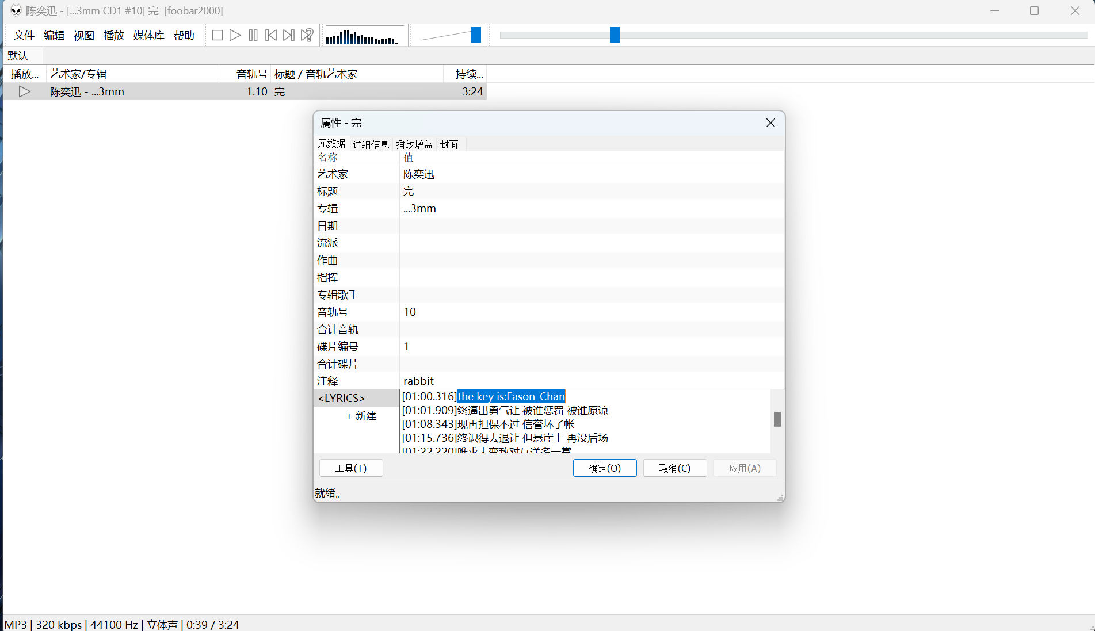Switch to the 元数据 tab

click(331, 143)
